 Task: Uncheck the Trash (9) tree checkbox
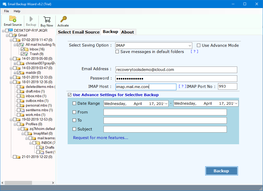coord(22,54)
